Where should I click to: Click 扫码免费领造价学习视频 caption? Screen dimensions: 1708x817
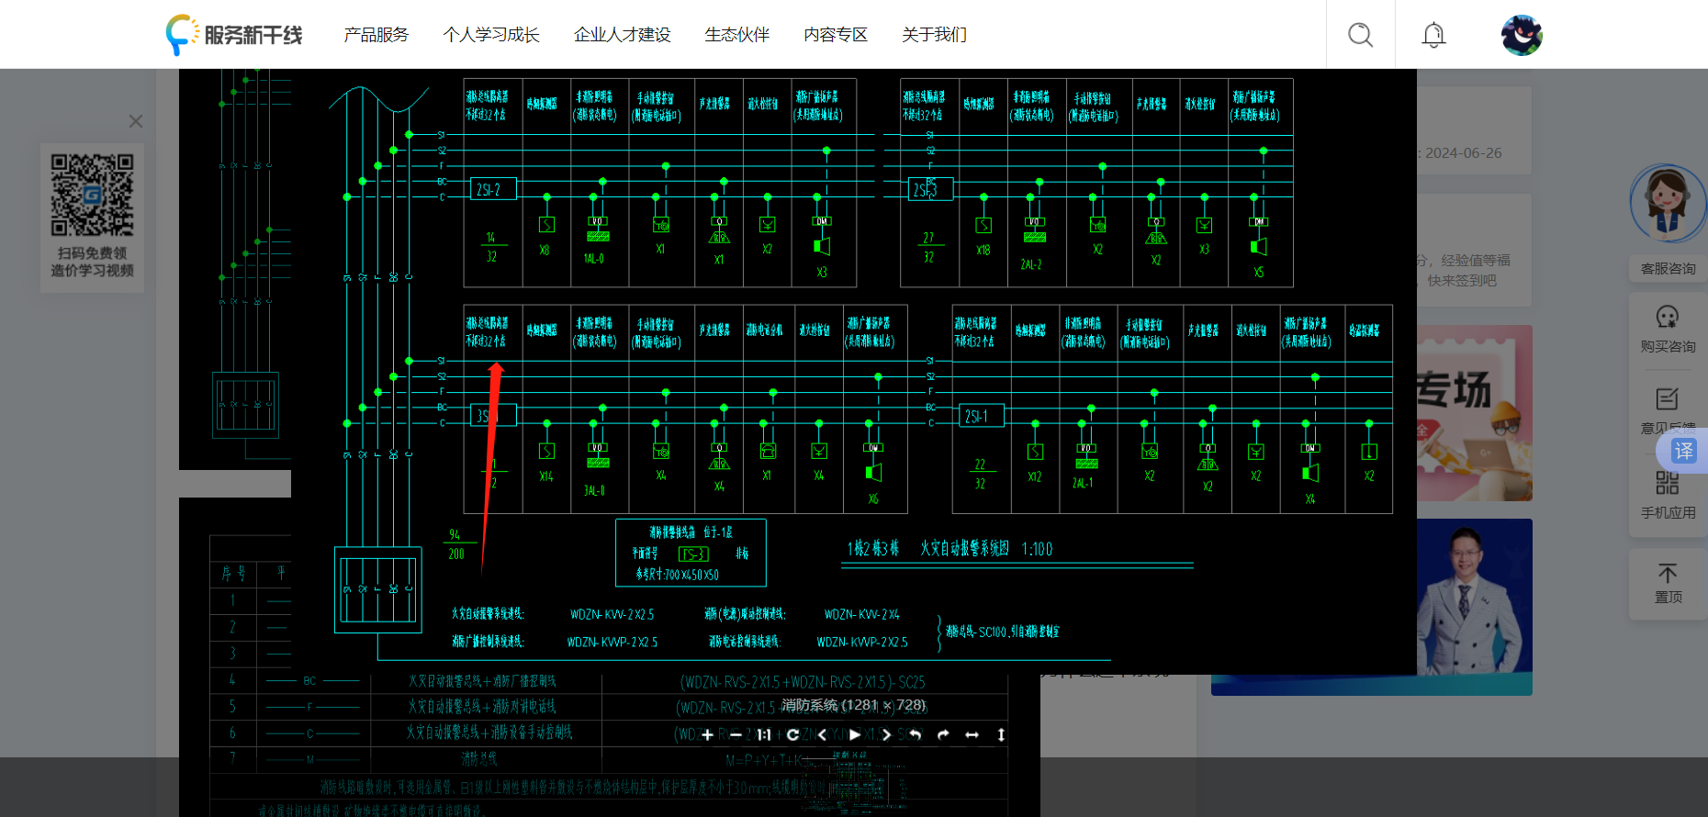click(x=92, y=262)
